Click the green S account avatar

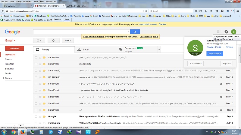pyautogui.click(x=234, y=32)
